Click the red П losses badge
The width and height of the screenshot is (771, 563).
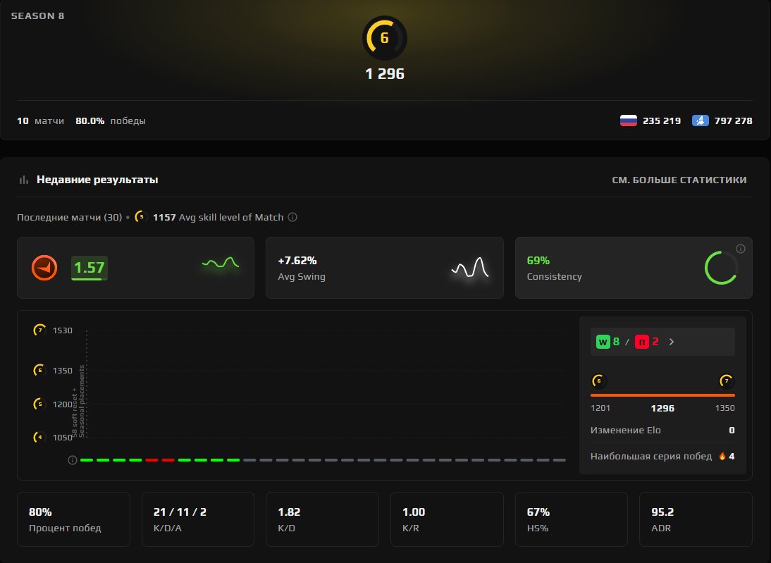pyautogui.click(x=642, y=342)
